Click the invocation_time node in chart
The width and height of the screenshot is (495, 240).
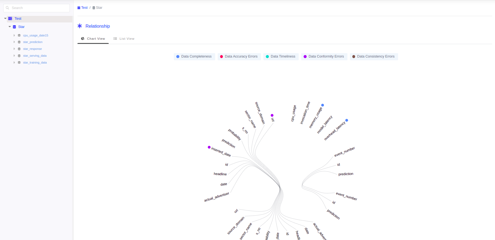(305, 113)
